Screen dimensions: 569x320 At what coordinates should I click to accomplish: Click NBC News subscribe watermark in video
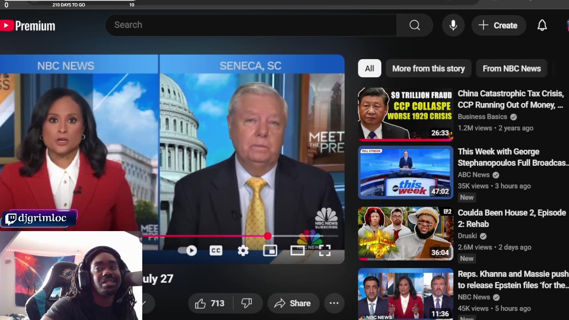point(326,218)
